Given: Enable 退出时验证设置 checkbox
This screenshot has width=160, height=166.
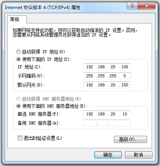Looking at the screenshot, I should click(20, 138).
